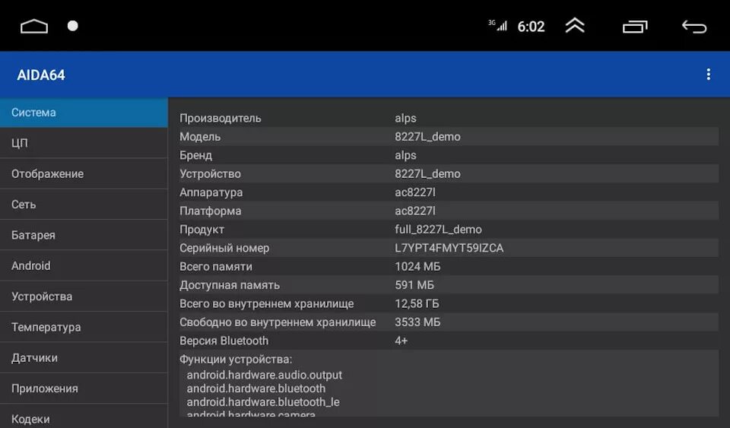Tap the Аппаратура value ac8227l
The height and width of the screenshot is (428, 730).
pyautogui.click(x=415, y=192)
